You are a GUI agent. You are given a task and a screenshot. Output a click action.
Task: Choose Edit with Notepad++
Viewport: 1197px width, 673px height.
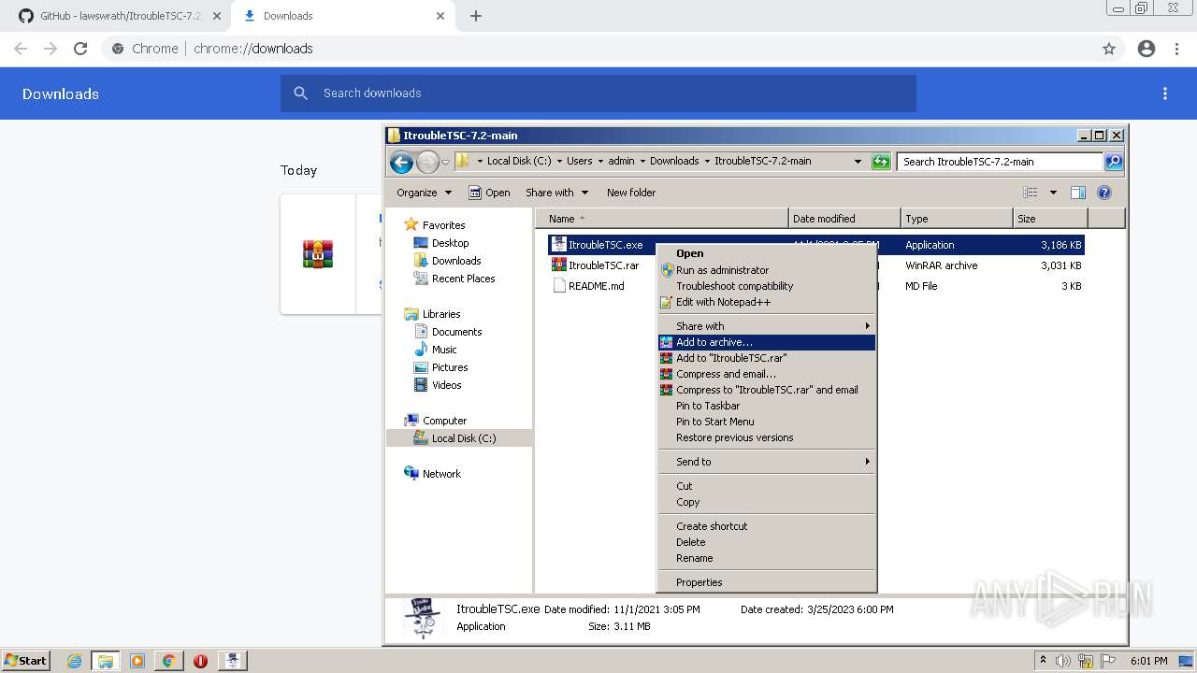point(767,302)
